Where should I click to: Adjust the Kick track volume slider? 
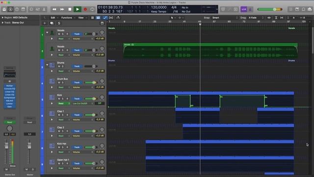pos(91,99)
